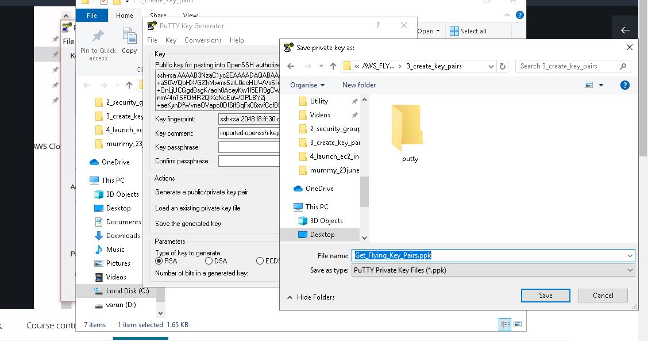
Task: Switch Explorer to details view icon
Action: pyautogui.click(x=505, y=324)
